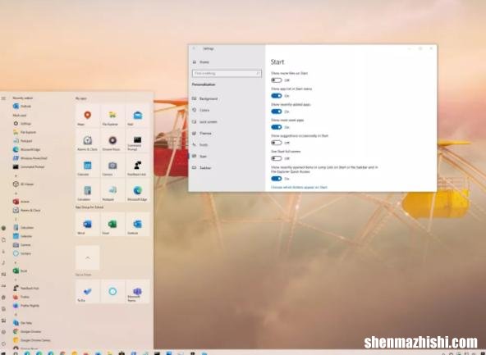Collapse the tile folder with up chevron
486x355 pixels.
pos(87,257)
